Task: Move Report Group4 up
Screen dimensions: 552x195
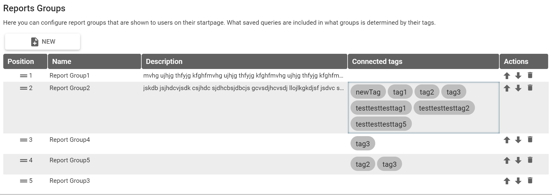Action: (x=507, y=140)
